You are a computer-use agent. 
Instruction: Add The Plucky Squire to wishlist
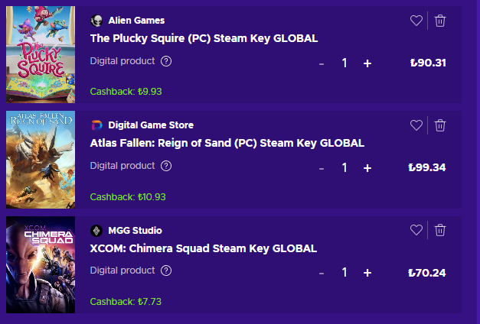coord(416,21)
